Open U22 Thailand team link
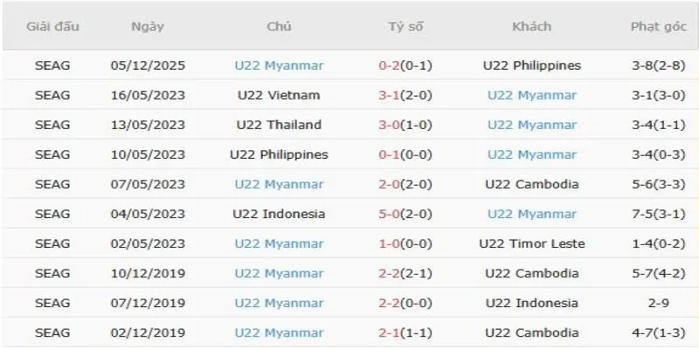699x349 pixels. pos(279,125)
